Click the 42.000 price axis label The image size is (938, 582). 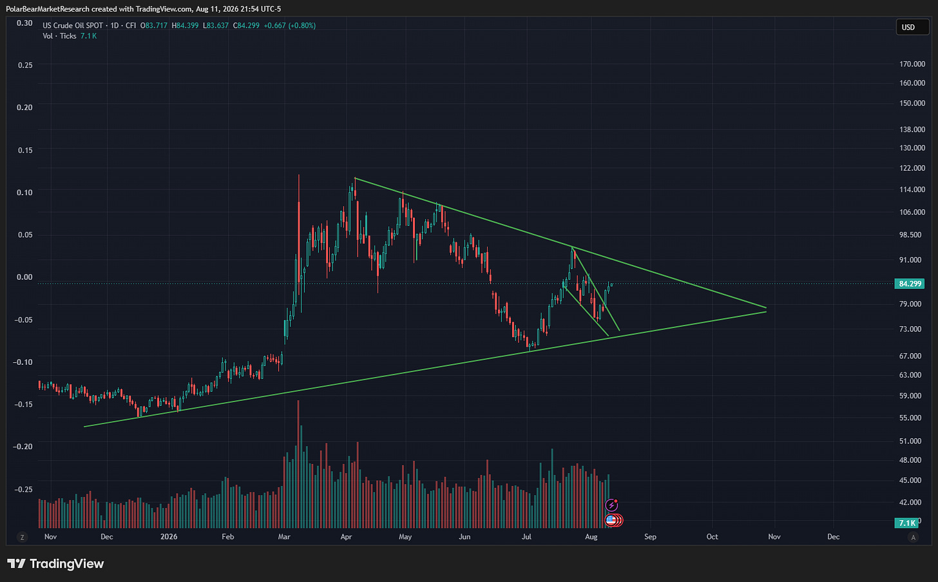911,502
